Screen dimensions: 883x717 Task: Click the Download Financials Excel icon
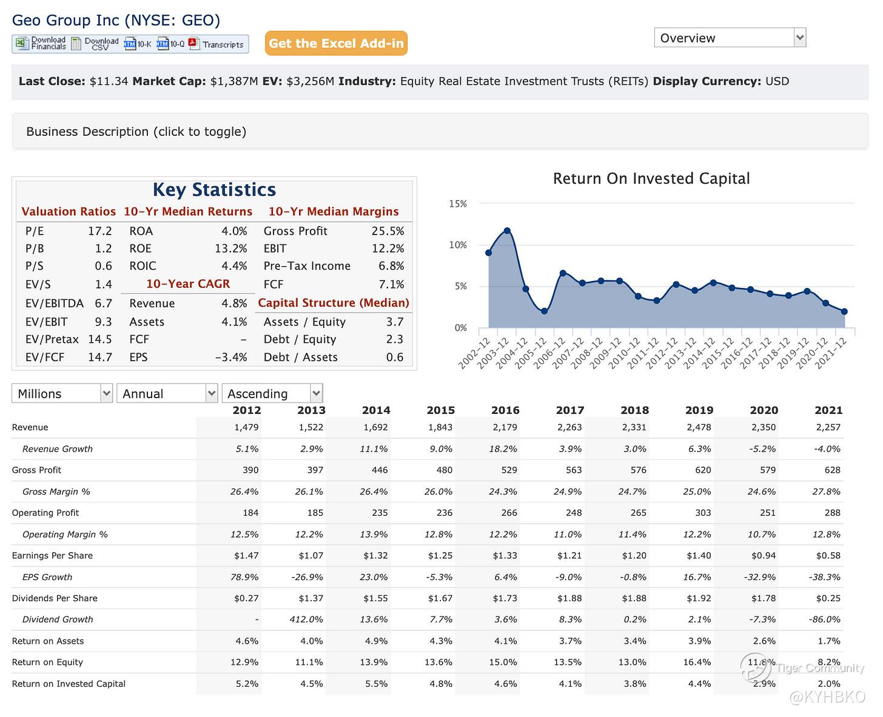(x=22, y=44)
